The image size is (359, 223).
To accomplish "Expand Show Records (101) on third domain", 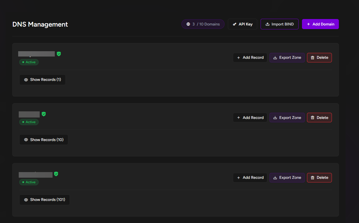I will point(44,200).
